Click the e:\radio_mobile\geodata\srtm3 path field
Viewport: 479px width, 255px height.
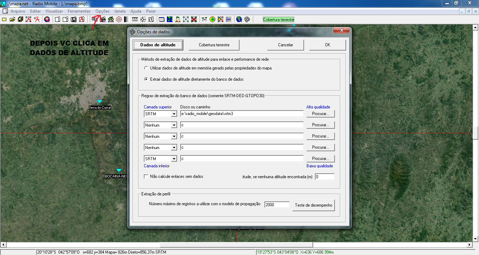242,114
